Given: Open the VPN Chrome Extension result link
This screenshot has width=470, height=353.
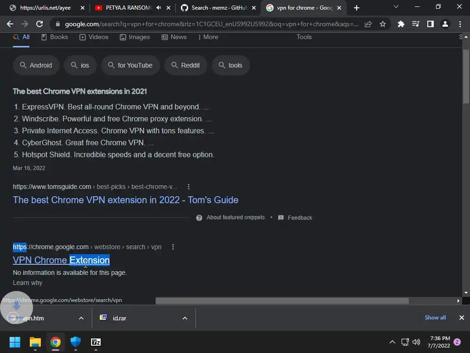Looking at the screenshot, I should (61, 260).
